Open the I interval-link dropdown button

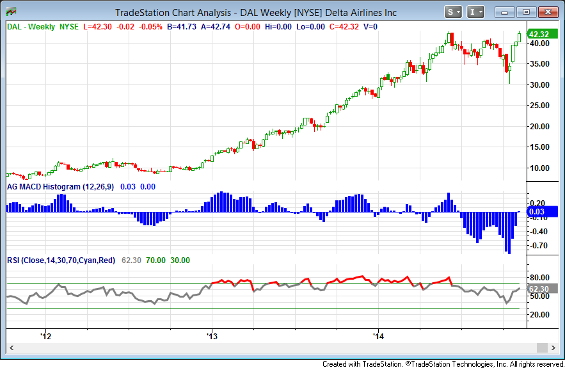475,12
